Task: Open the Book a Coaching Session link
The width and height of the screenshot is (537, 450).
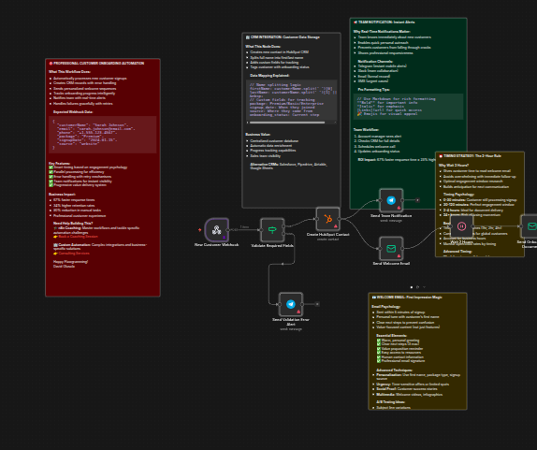Action: [x=78, y=237]
